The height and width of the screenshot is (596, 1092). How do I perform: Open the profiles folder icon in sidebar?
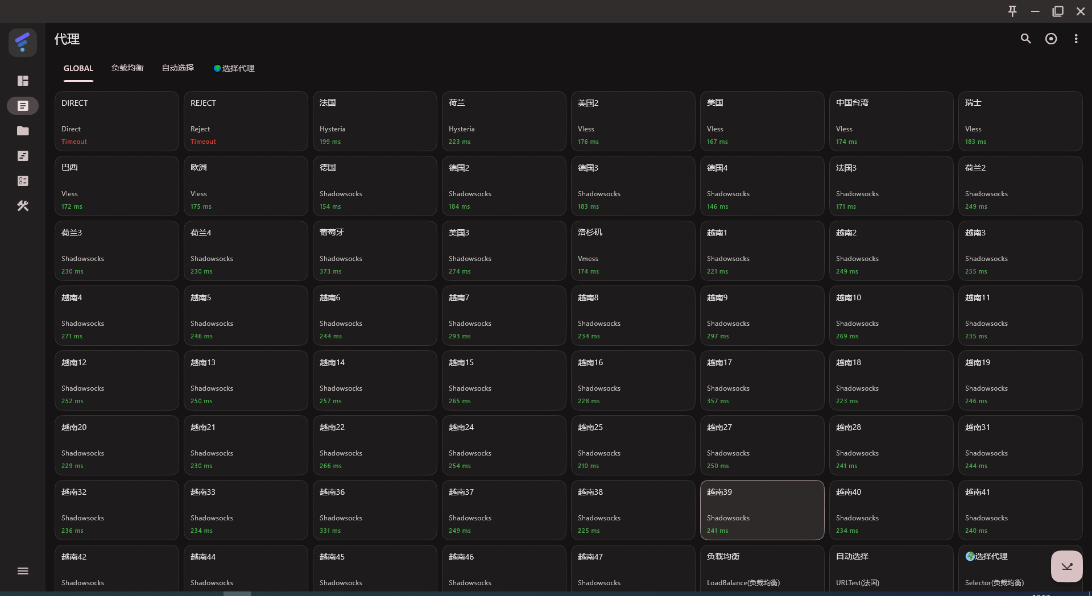pyautogui.click(x=23, y=131)
